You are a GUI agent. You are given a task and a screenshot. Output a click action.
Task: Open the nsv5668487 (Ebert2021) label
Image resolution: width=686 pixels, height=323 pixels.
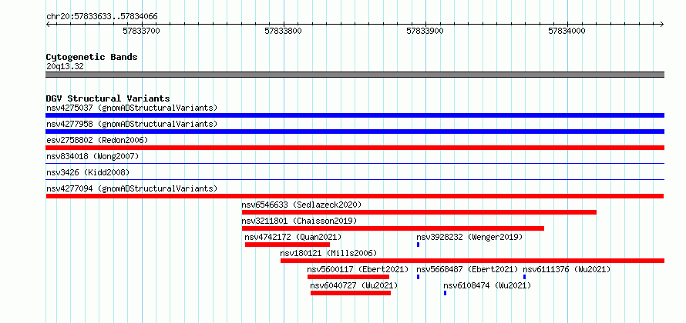click(x=467, y=269)
